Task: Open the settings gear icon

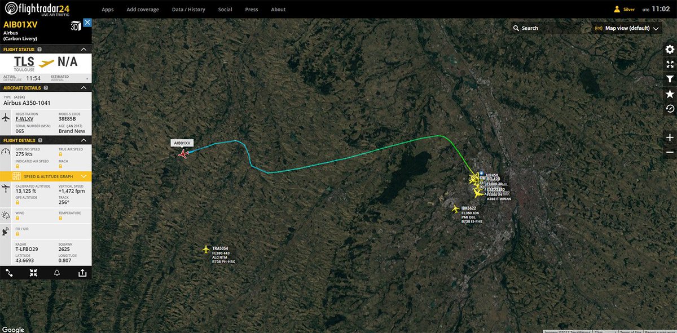Action: (670, 50)
